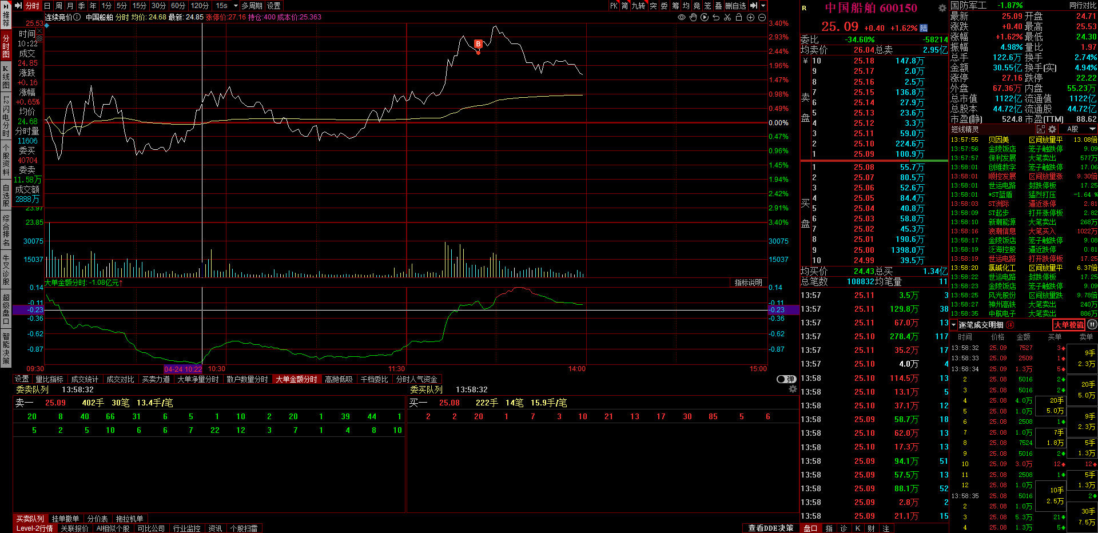The width and height of the screenshot is (1098, 533).
Task: Zoom out with the minus circle icon
Action: 762,17
